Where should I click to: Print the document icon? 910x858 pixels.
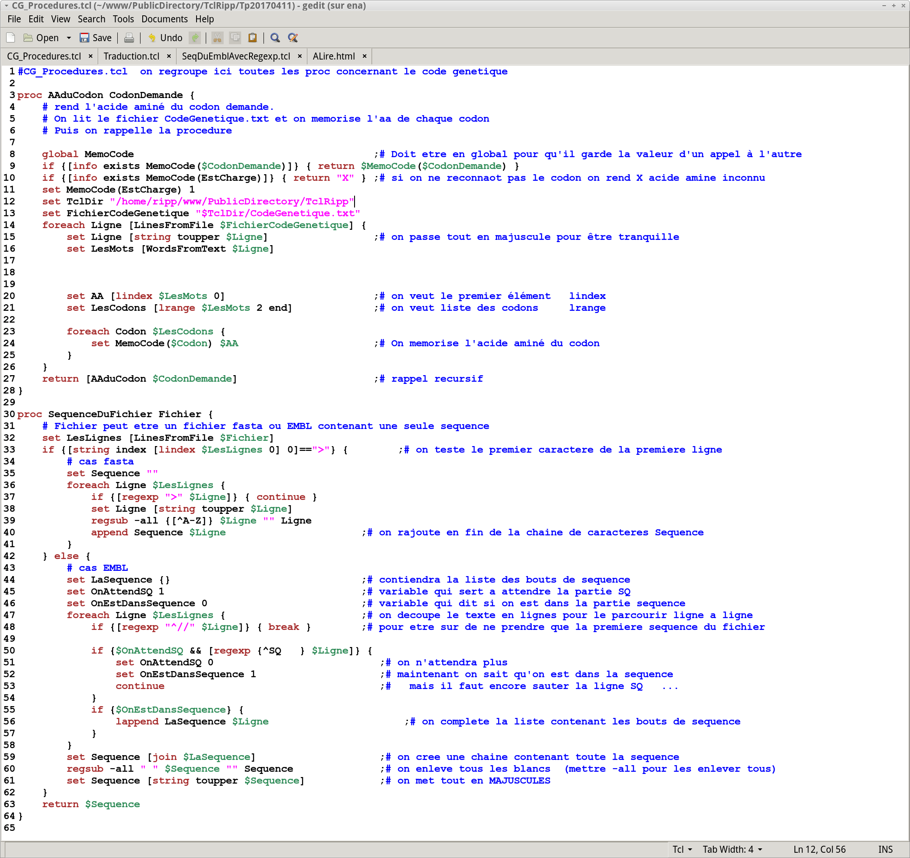129,38
